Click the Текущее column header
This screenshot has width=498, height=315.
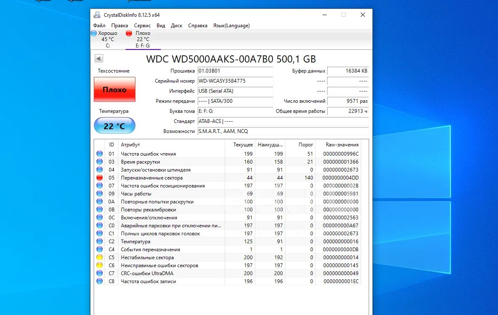pyautogui.click(x=240, y=145)
